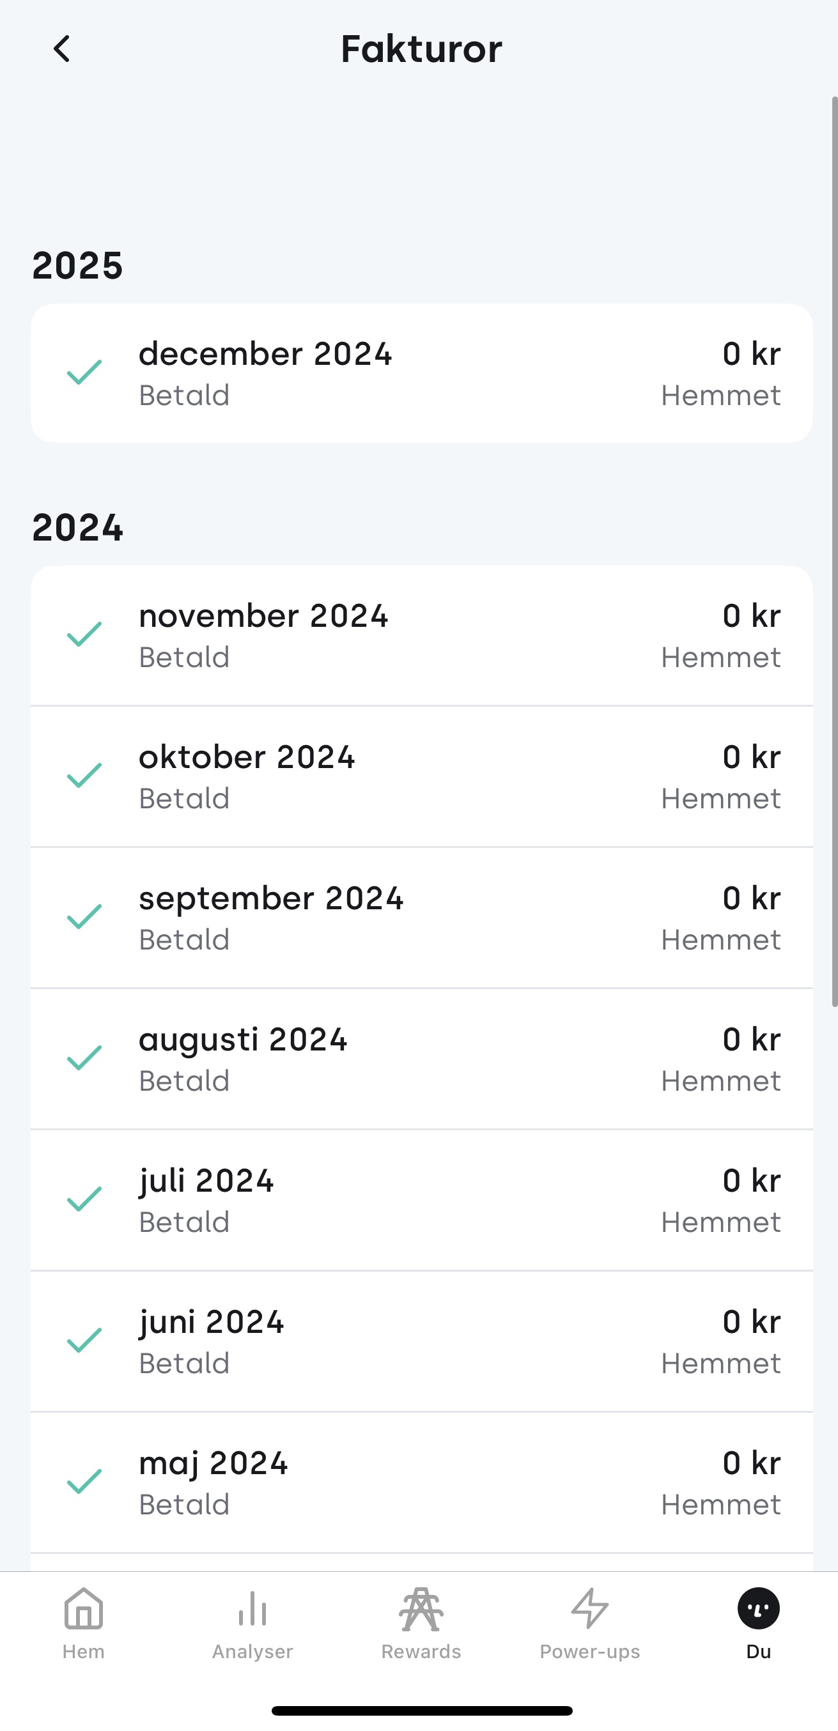Click the paid checkmark next to juli 2024
The width and height of the screenshot is (838, 1731).
[84, 1199]
